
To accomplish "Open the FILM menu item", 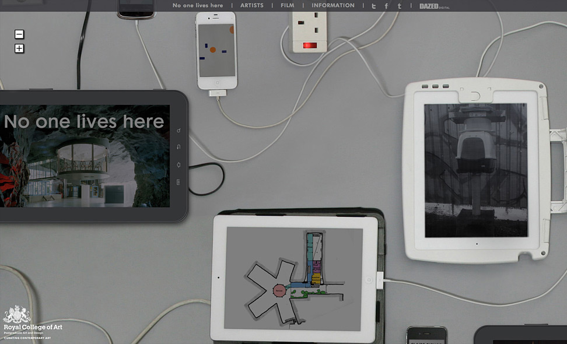I will [288, 5].
